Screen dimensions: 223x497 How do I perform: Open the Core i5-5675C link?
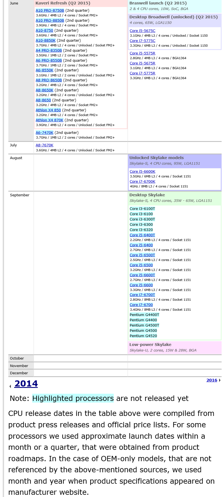pos(143,31)
